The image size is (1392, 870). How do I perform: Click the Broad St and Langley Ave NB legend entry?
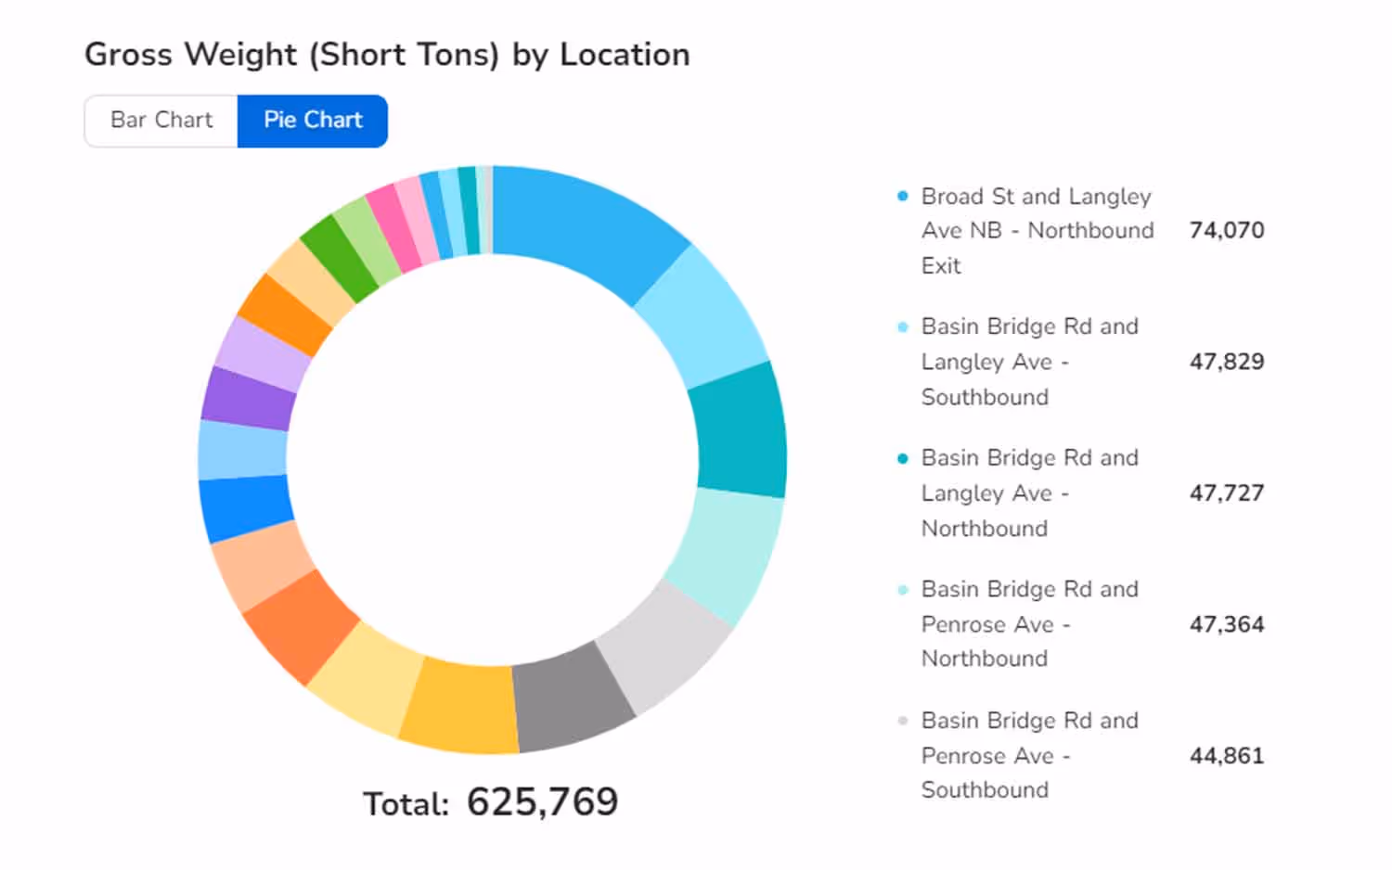pyautogui.click(x=1038, y=231)
